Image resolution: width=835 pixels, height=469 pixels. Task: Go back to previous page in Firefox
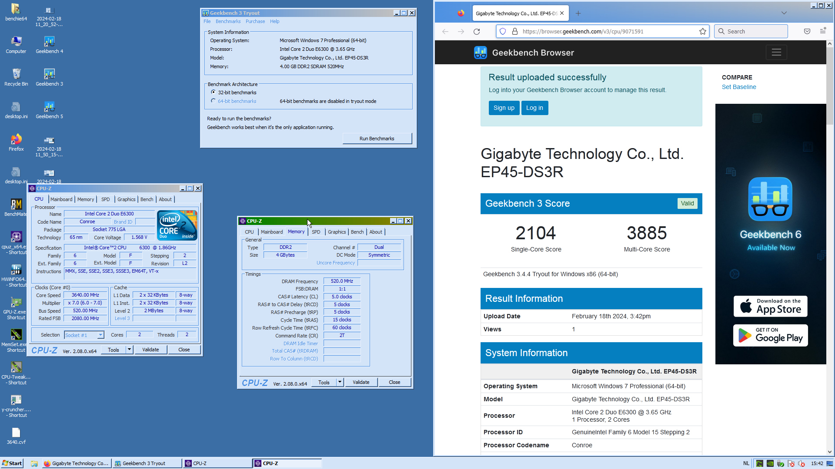coord(445,31)
